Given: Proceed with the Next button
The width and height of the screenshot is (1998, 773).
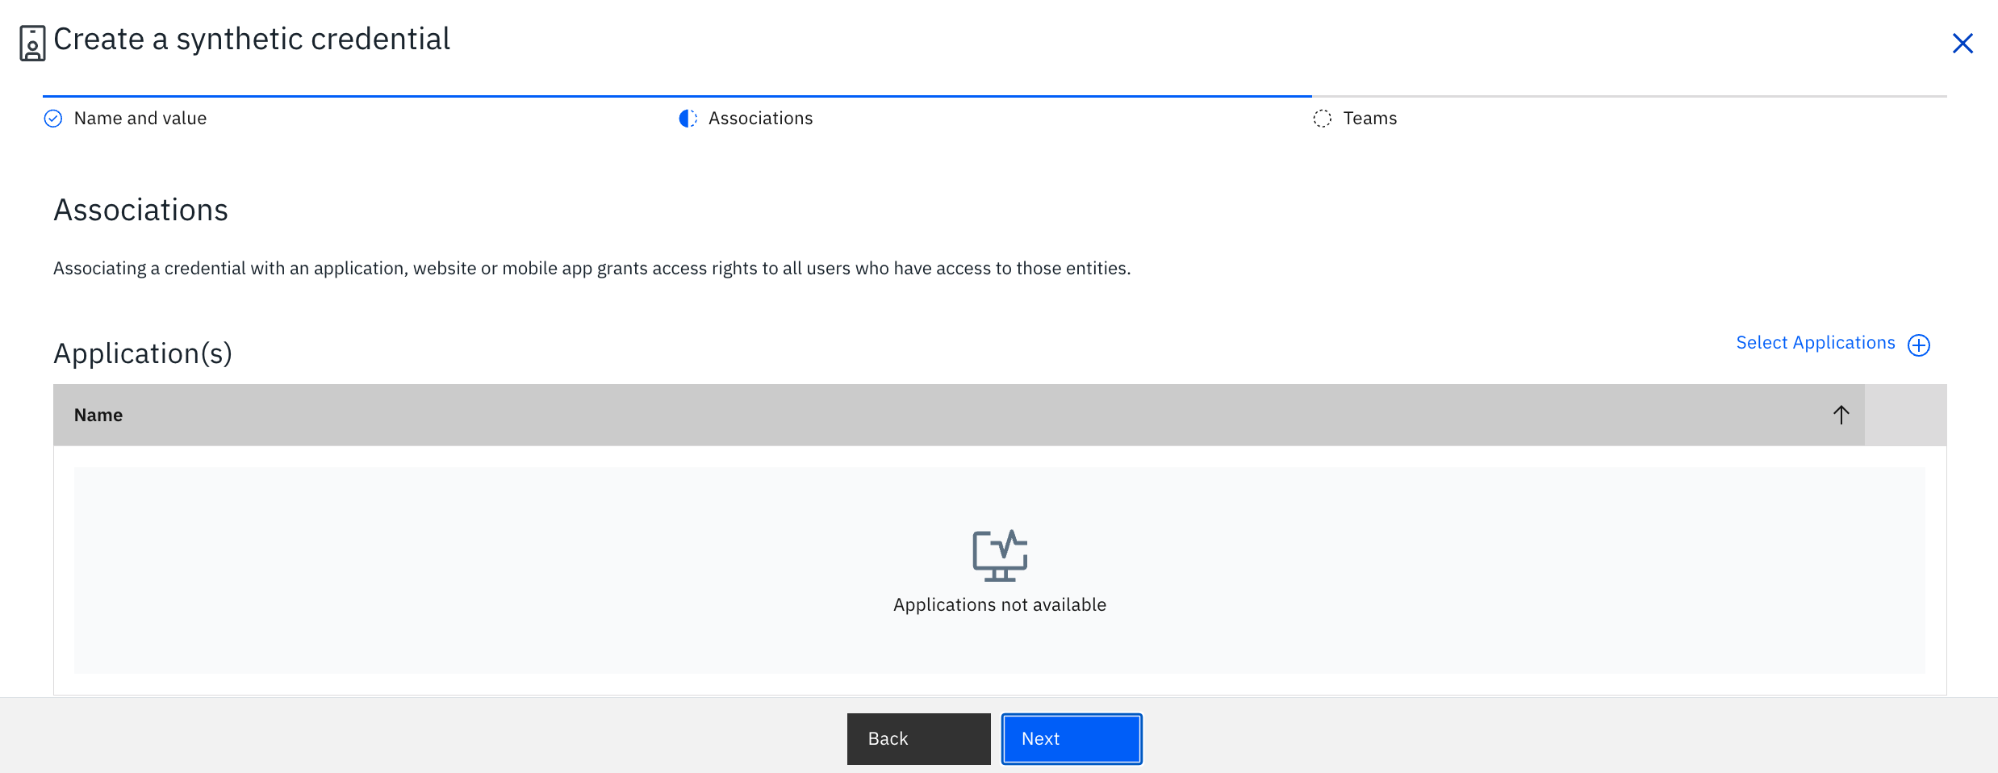Looking at the screenshot, I should point(1072,738).
